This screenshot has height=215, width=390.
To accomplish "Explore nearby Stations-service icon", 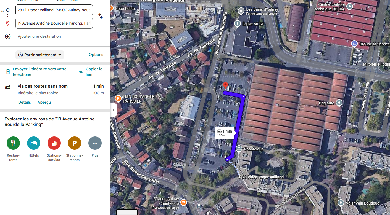I will (x=54, y=143).
